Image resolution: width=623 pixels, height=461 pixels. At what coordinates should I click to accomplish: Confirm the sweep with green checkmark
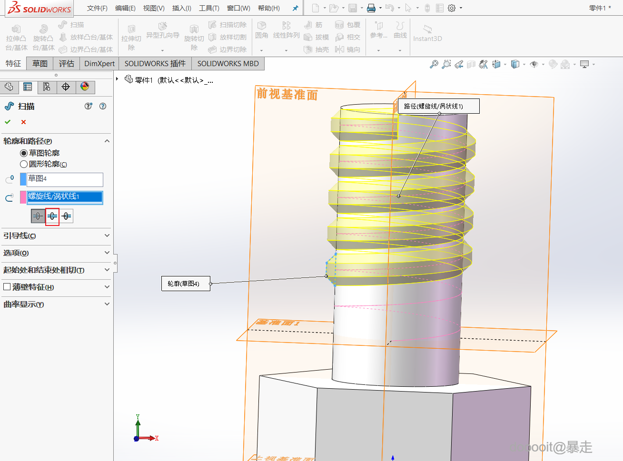(x=8, y=122)
